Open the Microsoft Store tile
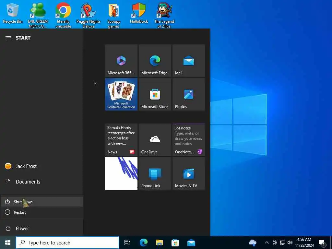332x249 pixels. 155,94
